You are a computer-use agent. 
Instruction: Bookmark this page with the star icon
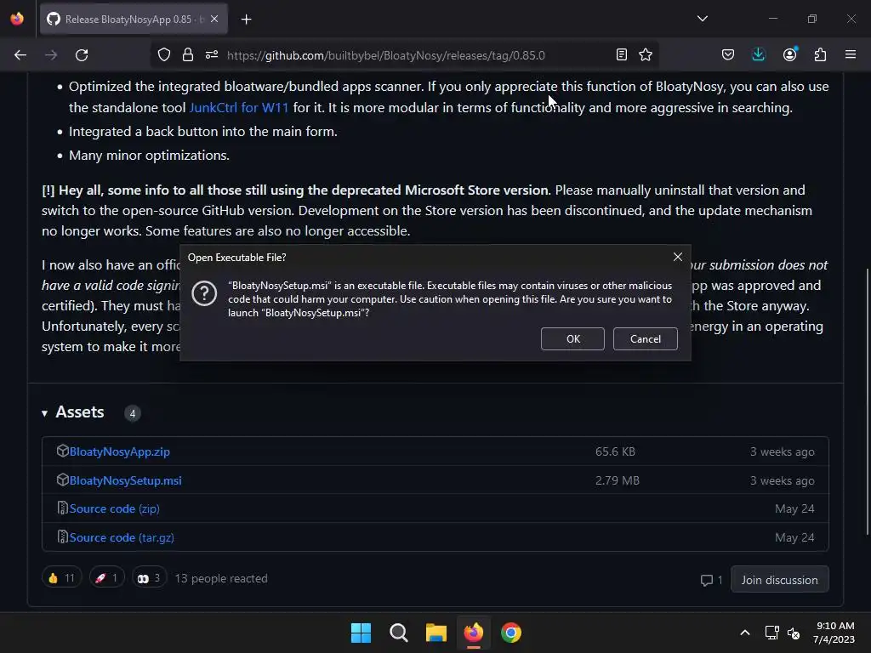pos(646,55)
